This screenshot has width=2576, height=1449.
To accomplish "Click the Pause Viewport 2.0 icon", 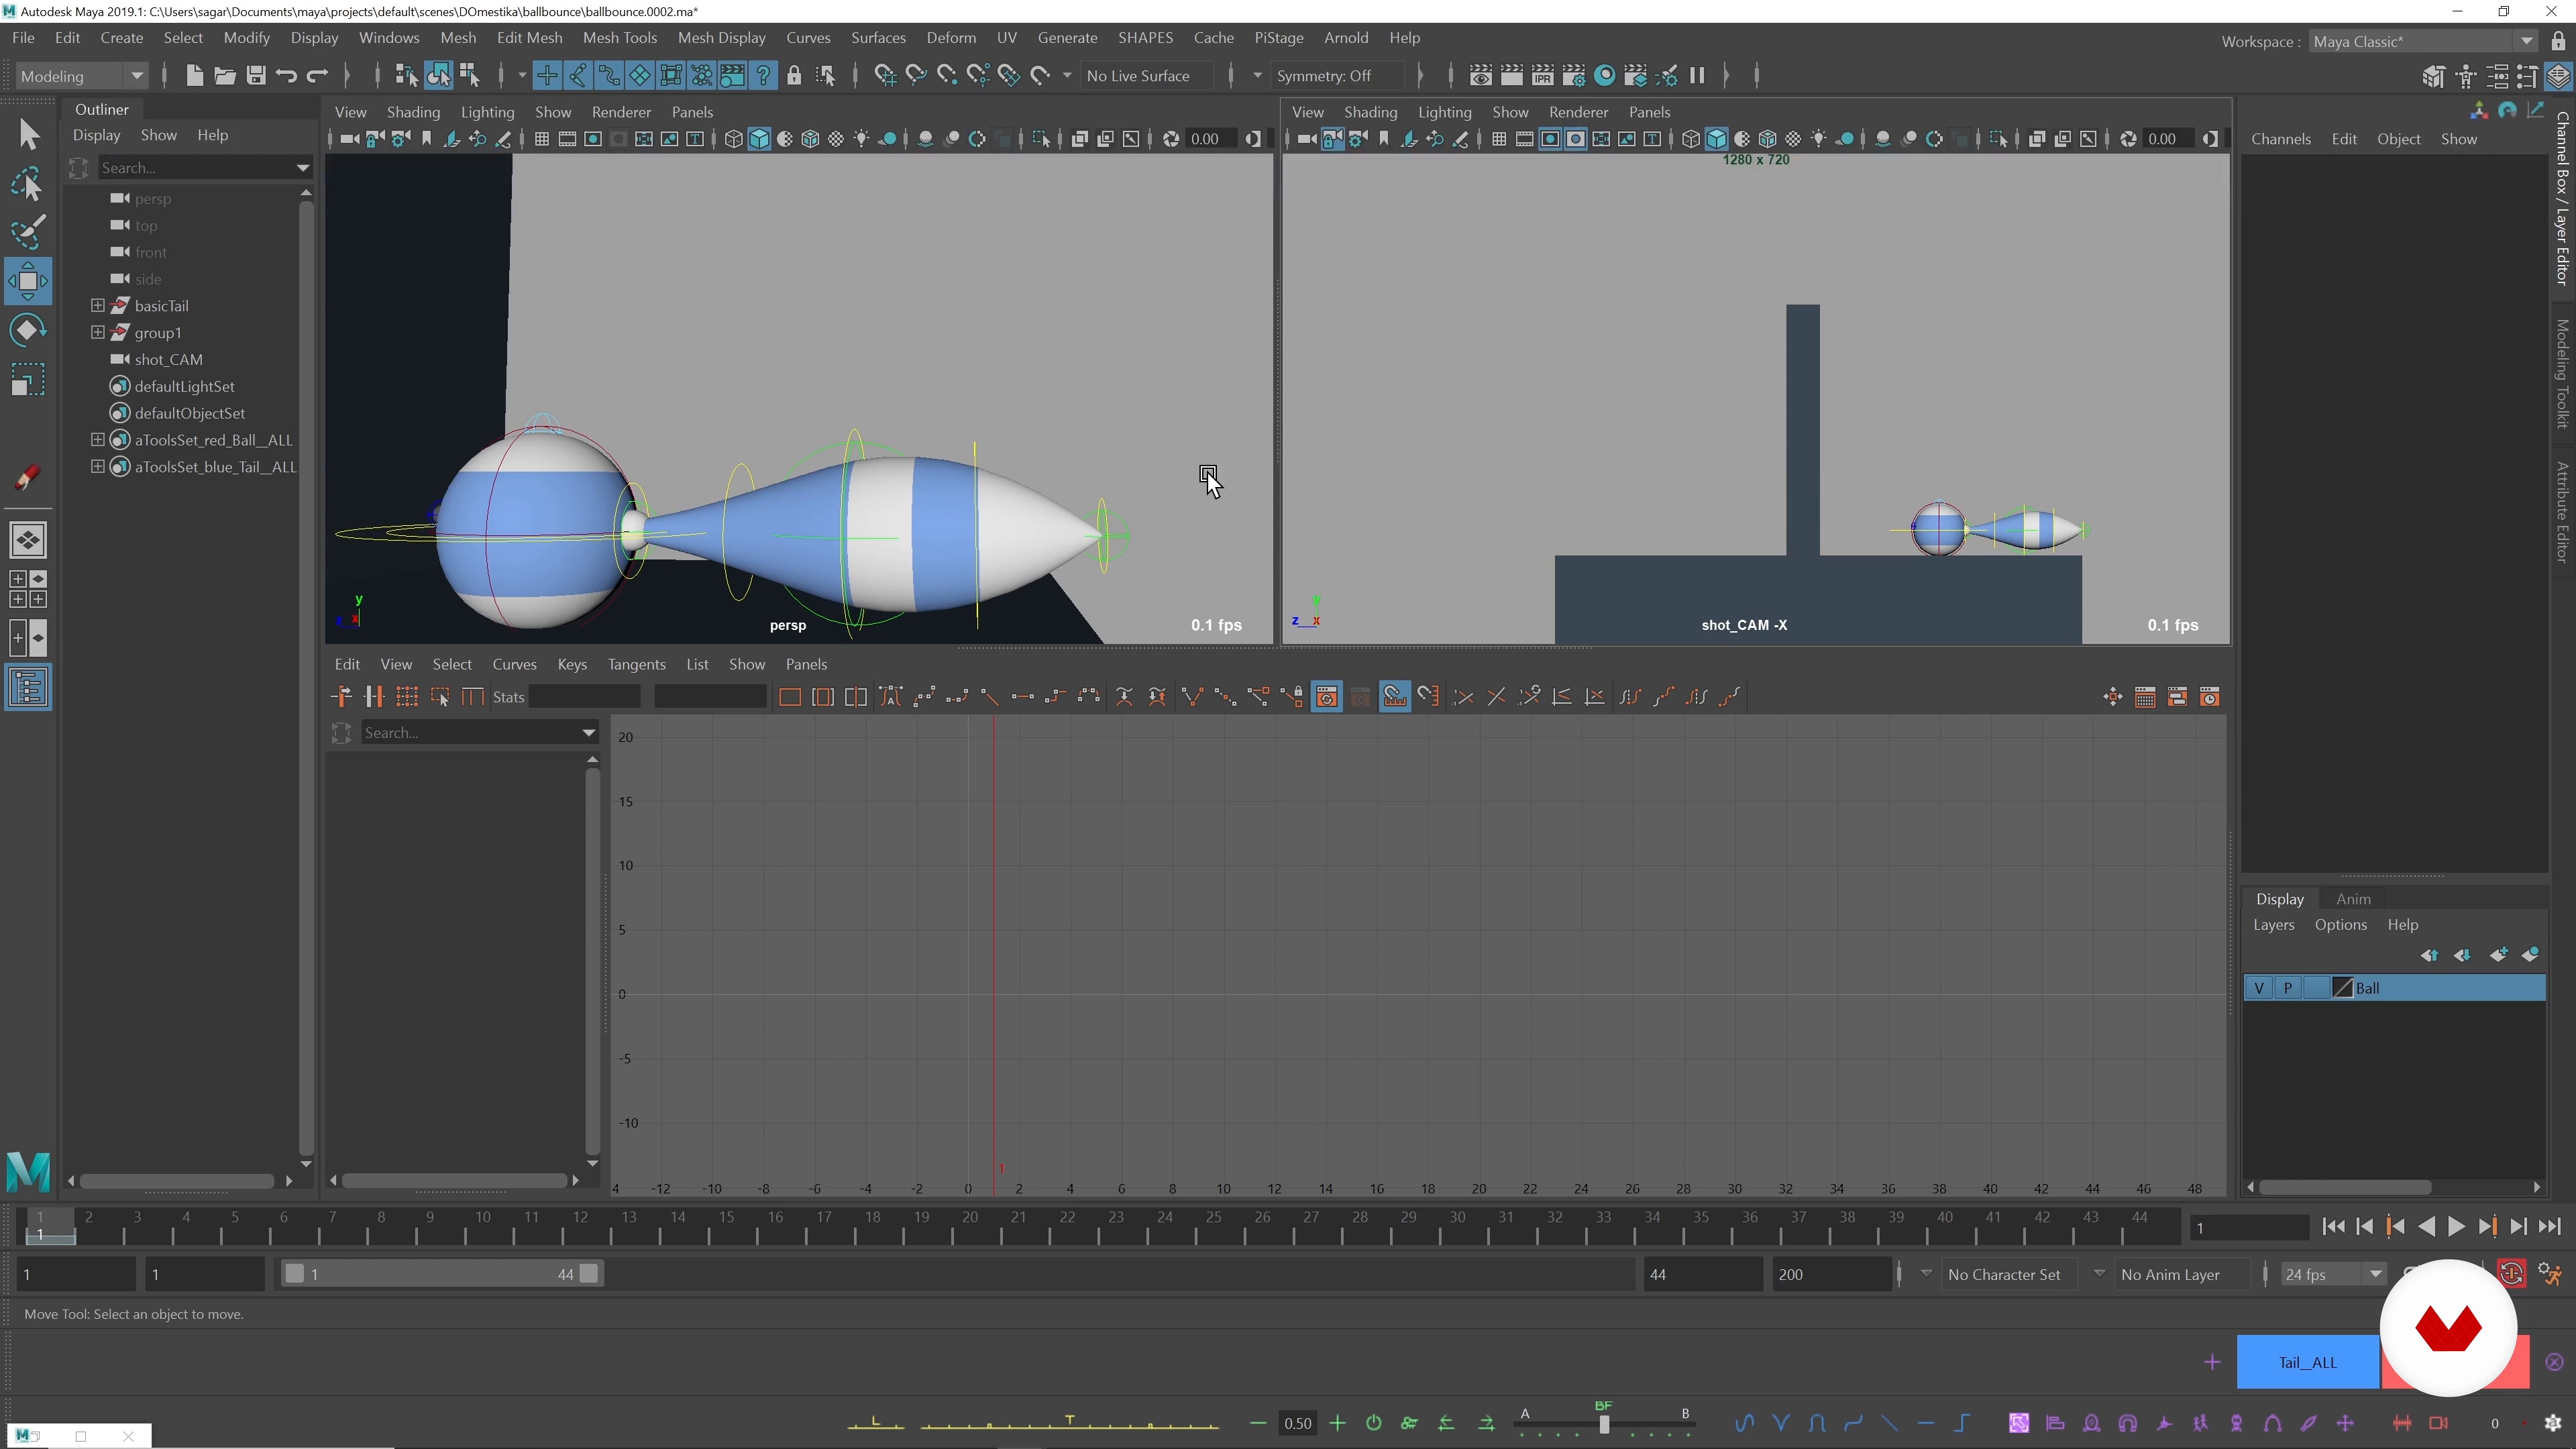I will pos(1697,75).
